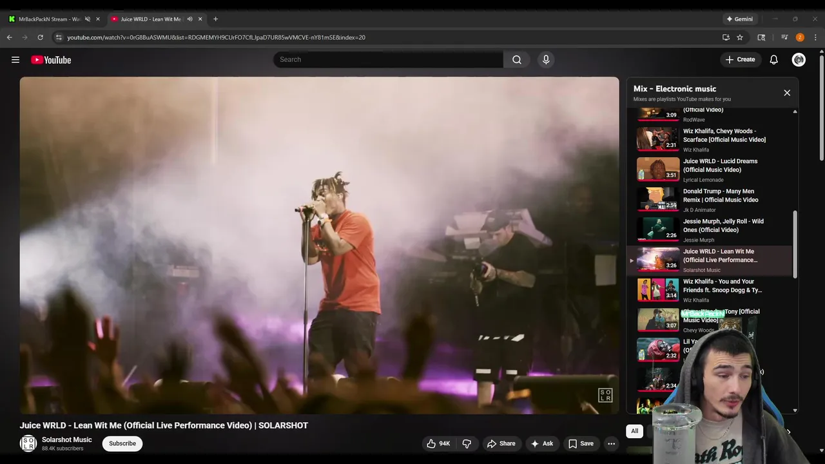This screenshot has width=825, height=464.
Task: Open site information icon in the address bar
Action: (x=59, y=37)
